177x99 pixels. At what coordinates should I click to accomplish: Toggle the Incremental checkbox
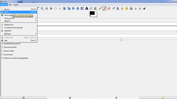tap(2, 55)
